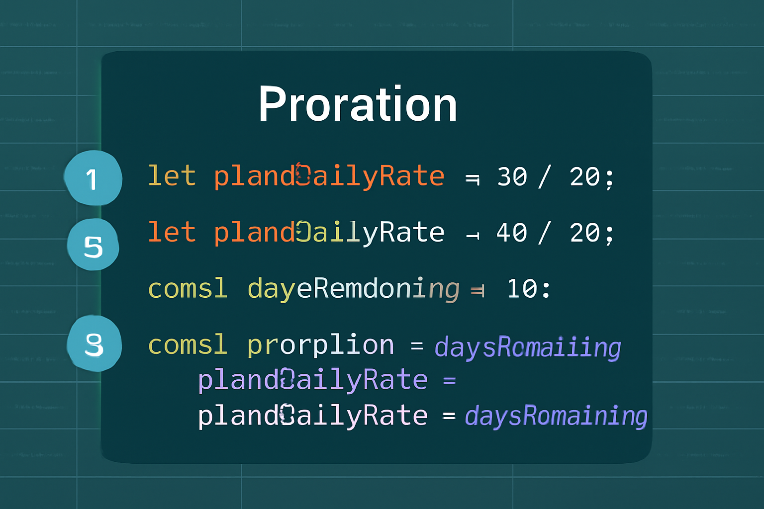This screenshot has width=764, height=509.
Task: Click the italic daysRomaining on last line
Action: pyautogui.click(x=556, y=416)
